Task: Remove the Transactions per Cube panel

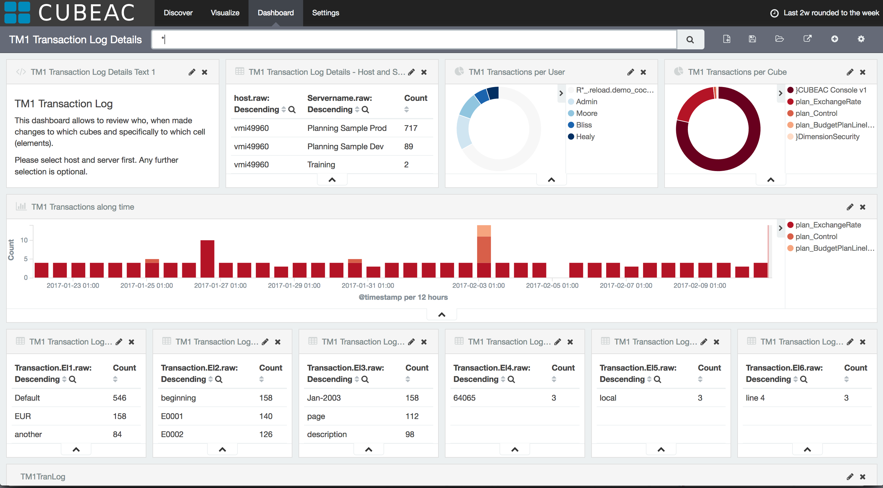Action: point(863,72)
